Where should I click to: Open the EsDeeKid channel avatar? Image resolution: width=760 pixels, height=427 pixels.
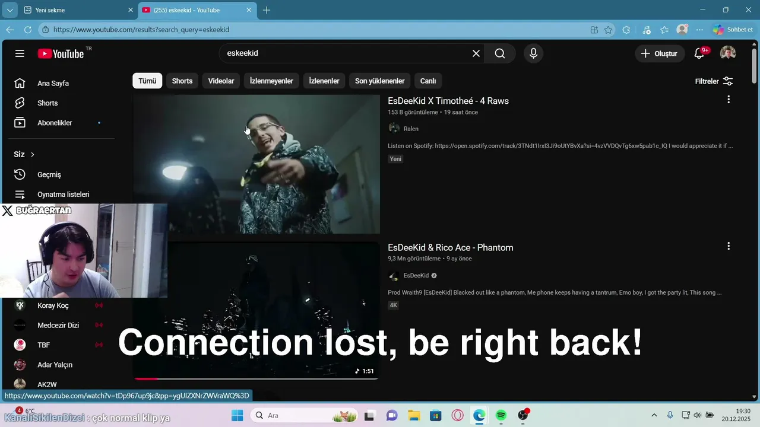click(394, 276)
